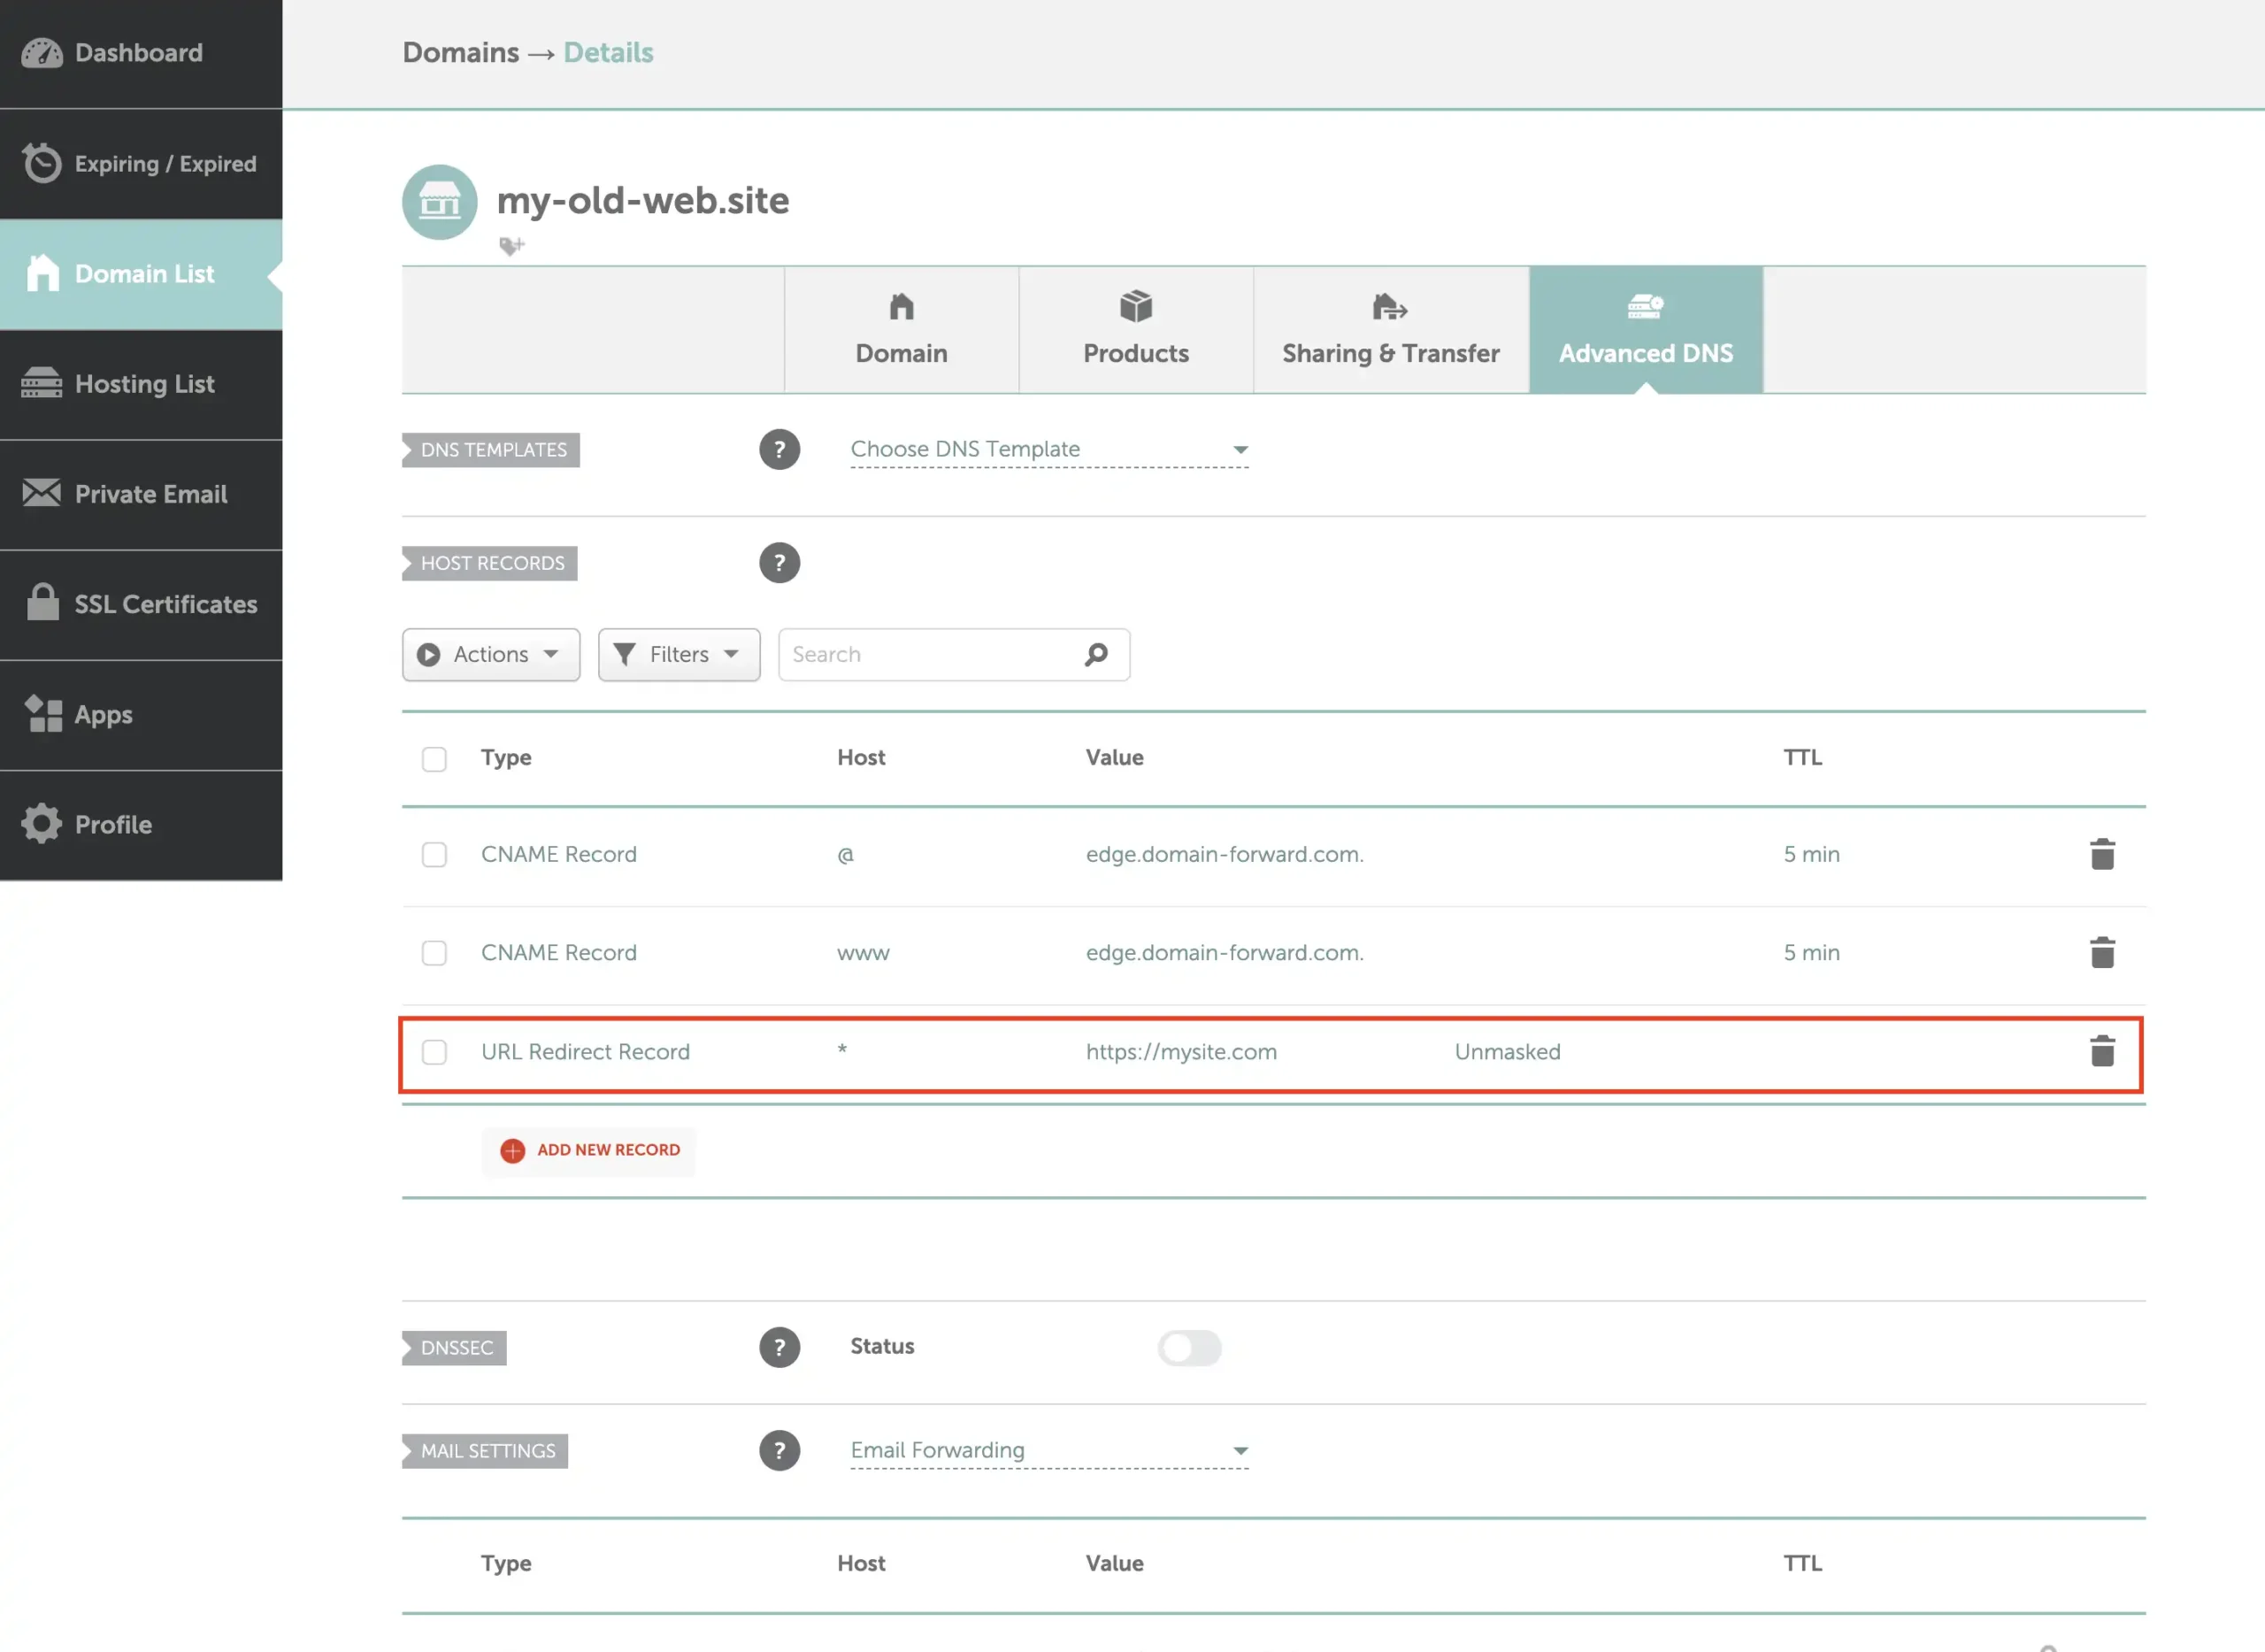
Task: Click the Actions menu button
Action: (x=491, y=653)
